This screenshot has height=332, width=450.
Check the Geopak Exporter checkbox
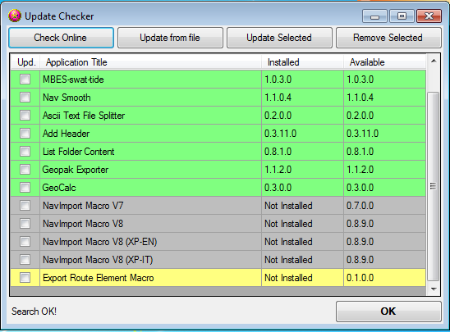(25, 170)
